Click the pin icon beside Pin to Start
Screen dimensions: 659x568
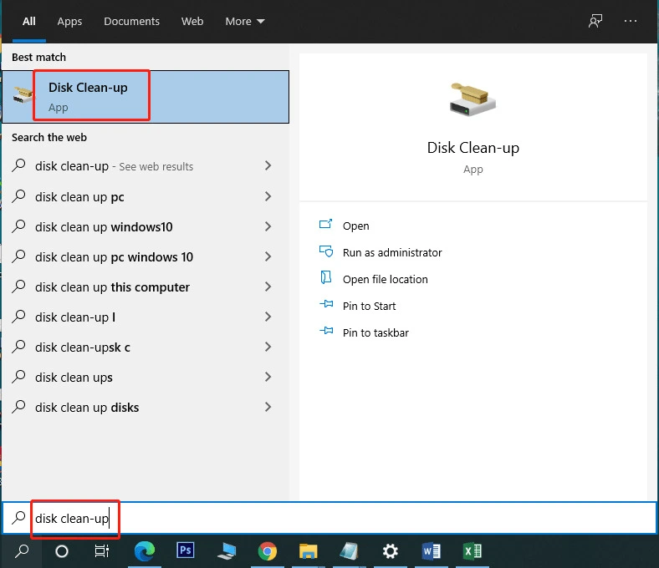point(325,304)
